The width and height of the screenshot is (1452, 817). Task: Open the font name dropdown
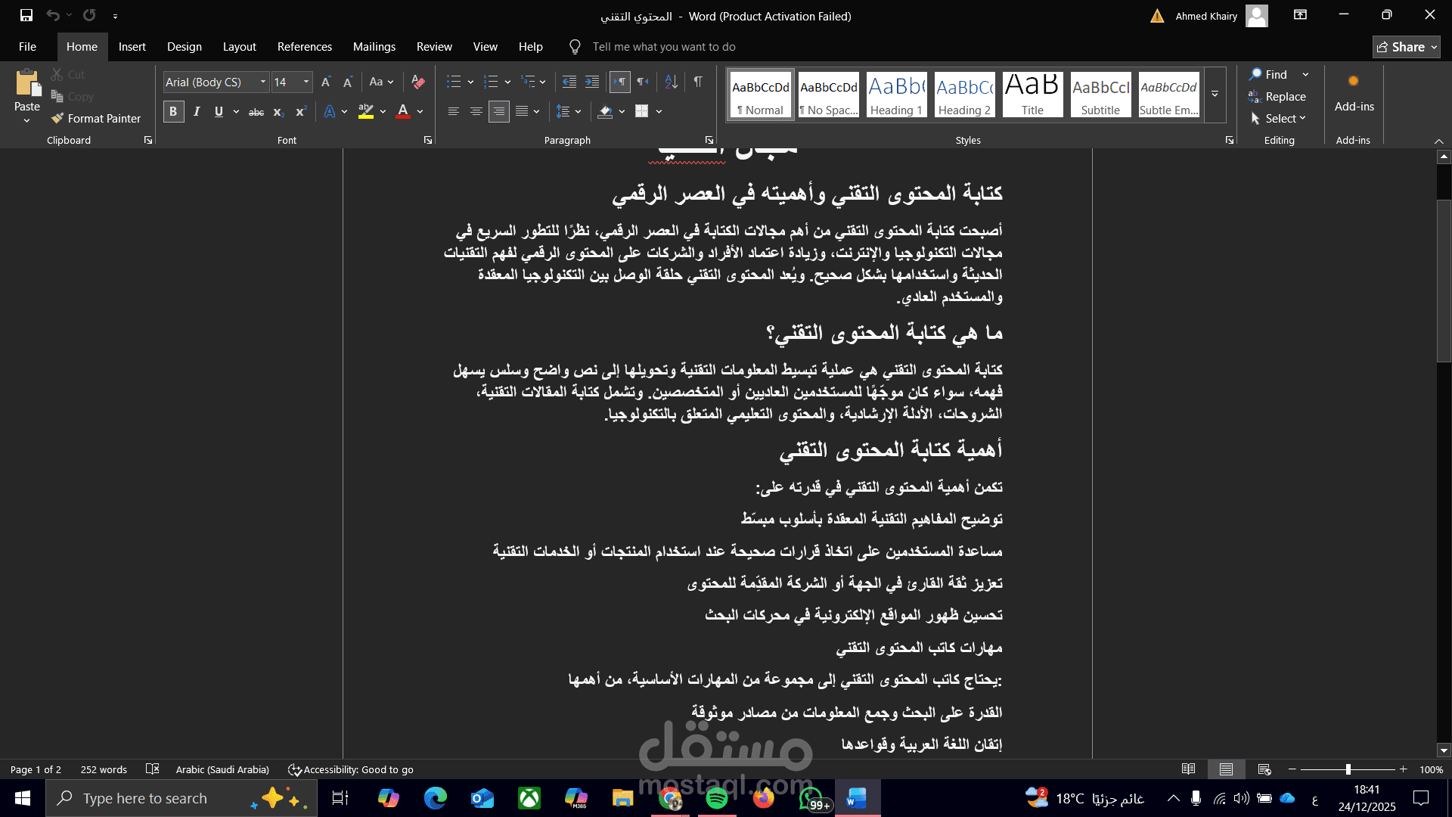coord(262,82)
